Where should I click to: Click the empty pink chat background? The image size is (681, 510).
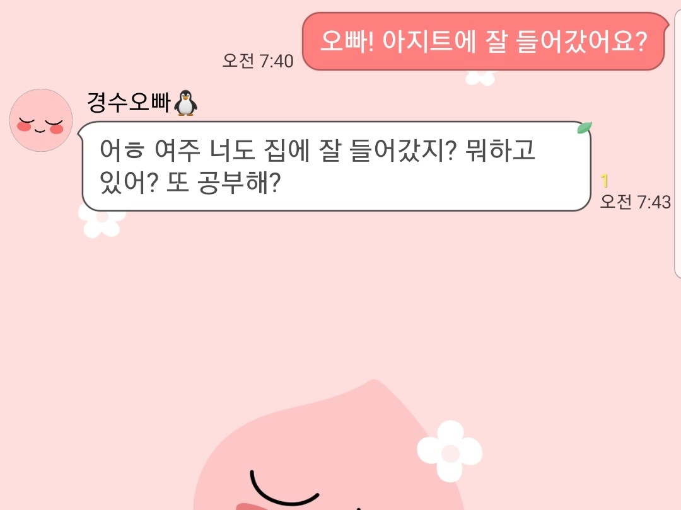pos(339,303)
